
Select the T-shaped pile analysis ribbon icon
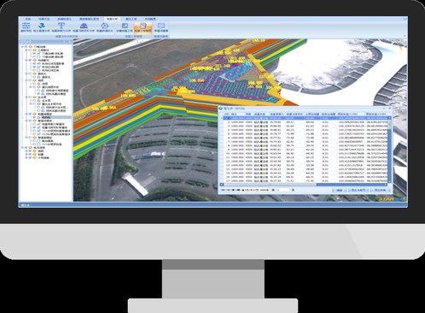61,26
